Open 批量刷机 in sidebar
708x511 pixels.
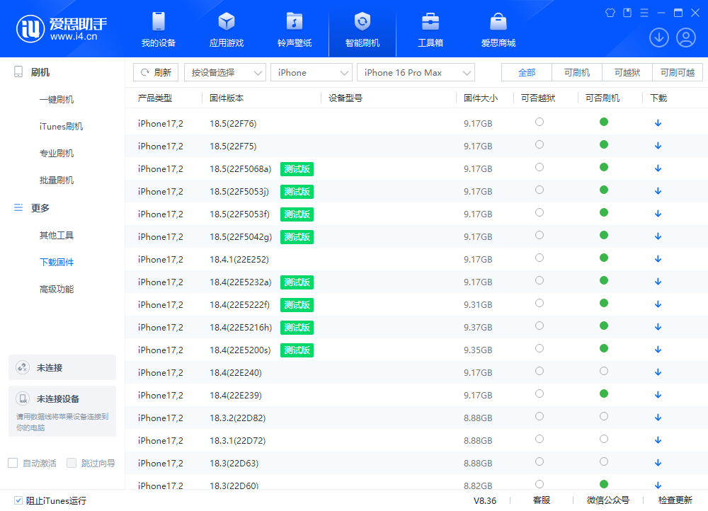(57, 180)
